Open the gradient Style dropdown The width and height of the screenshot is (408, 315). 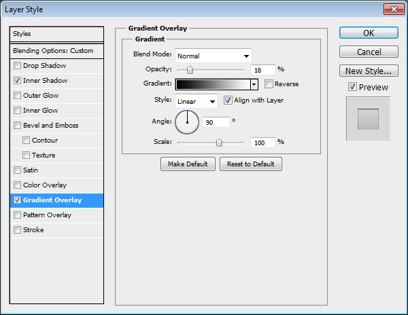coord(197,100)
